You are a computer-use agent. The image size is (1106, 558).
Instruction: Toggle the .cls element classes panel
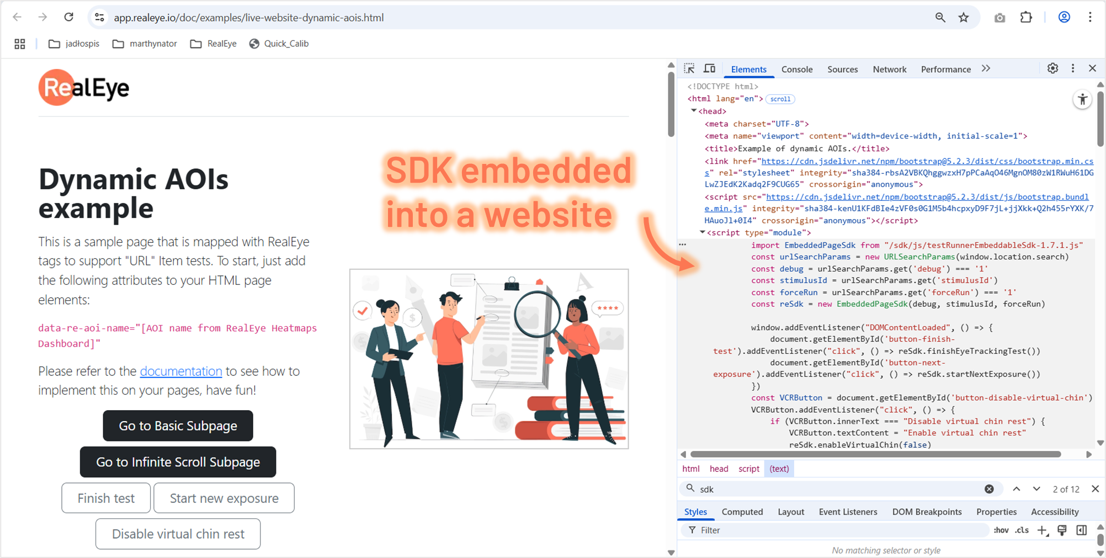tap(1022, 530)
